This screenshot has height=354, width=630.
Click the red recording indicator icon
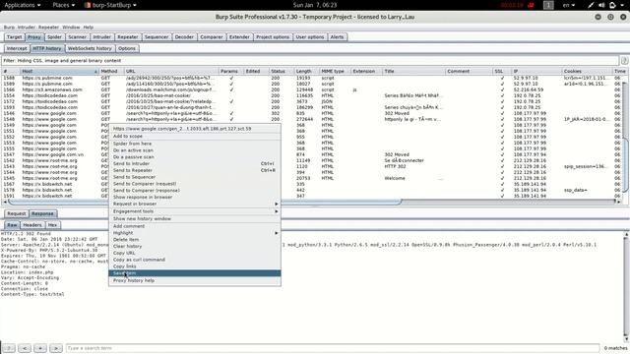(x=531, y=5)
